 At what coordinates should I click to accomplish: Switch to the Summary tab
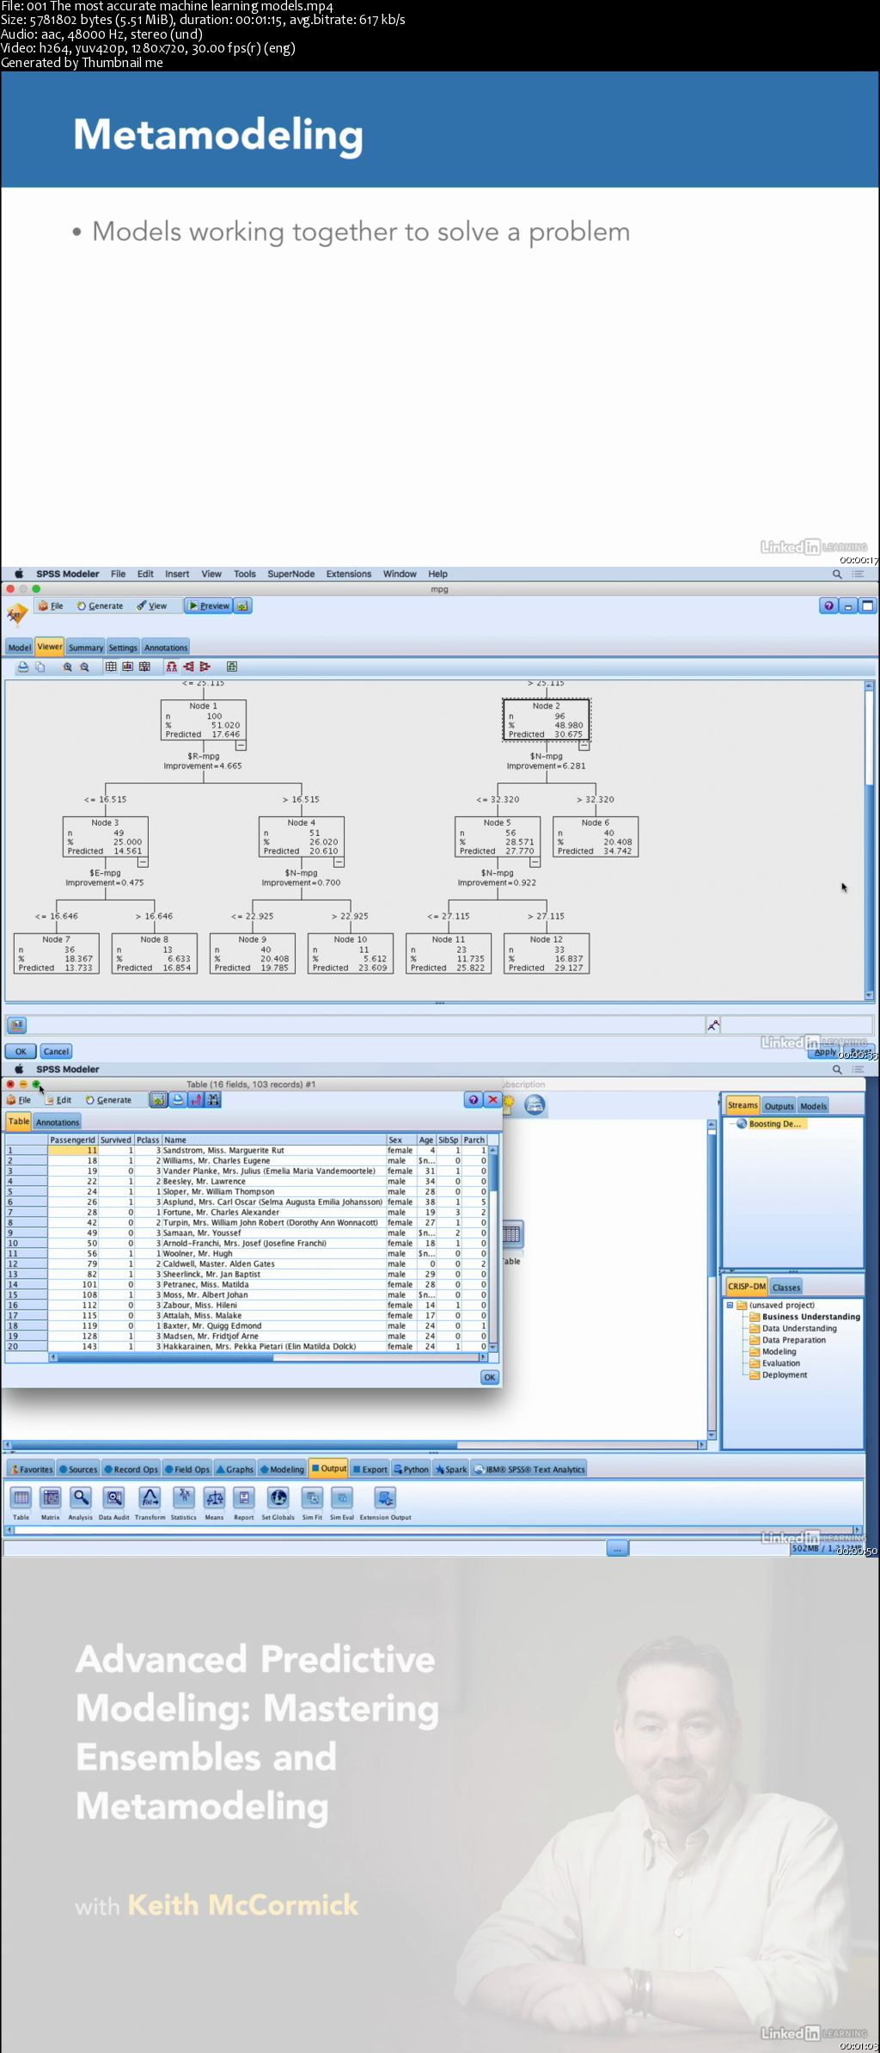click(x=86, y=648)
